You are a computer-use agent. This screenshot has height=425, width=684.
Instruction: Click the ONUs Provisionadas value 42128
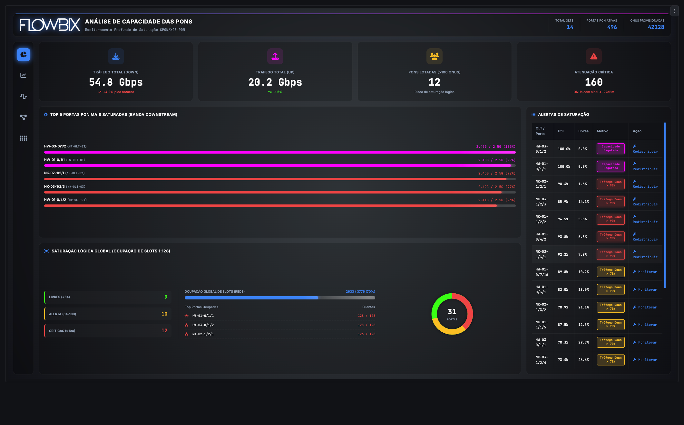[656, 27]
